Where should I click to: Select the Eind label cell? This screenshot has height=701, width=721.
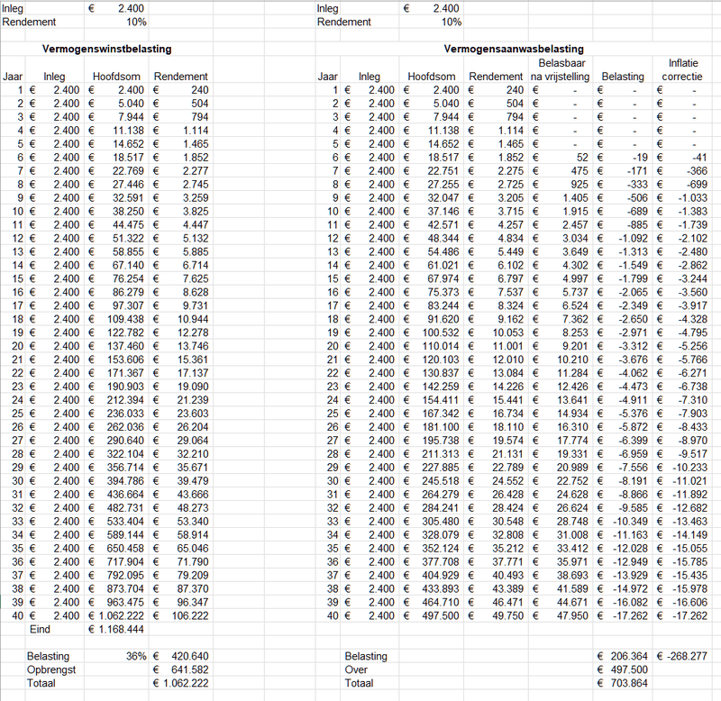point(40,629)
